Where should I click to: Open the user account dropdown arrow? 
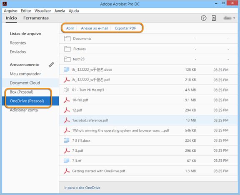[x=234, y=18]
